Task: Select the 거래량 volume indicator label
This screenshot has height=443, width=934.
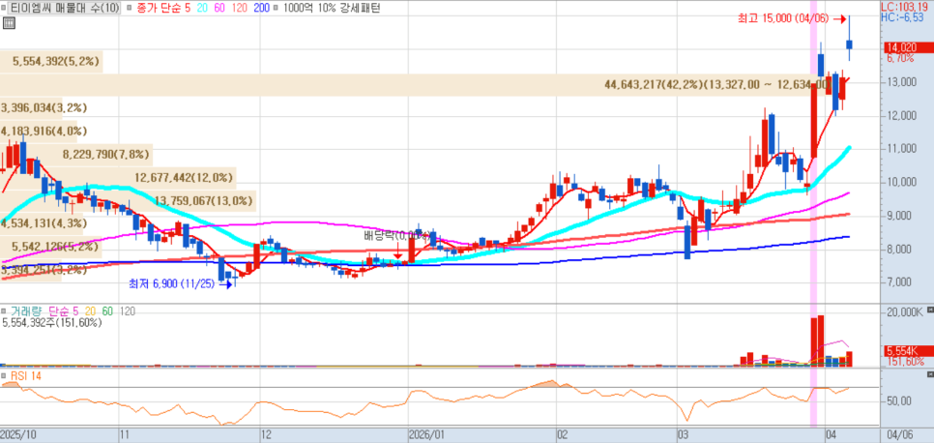Action: point(26,311)
